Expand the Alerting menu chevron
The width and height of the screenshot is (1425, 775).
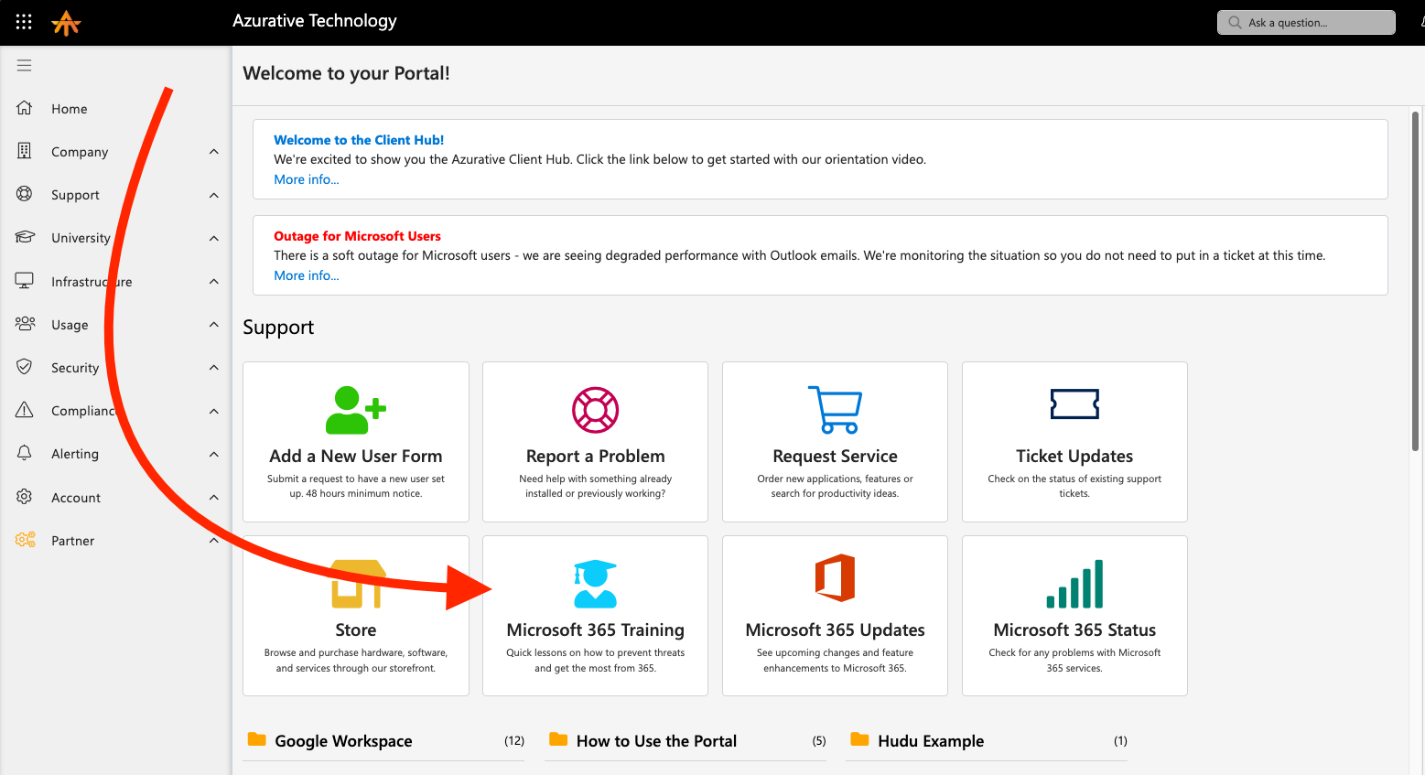213,454
